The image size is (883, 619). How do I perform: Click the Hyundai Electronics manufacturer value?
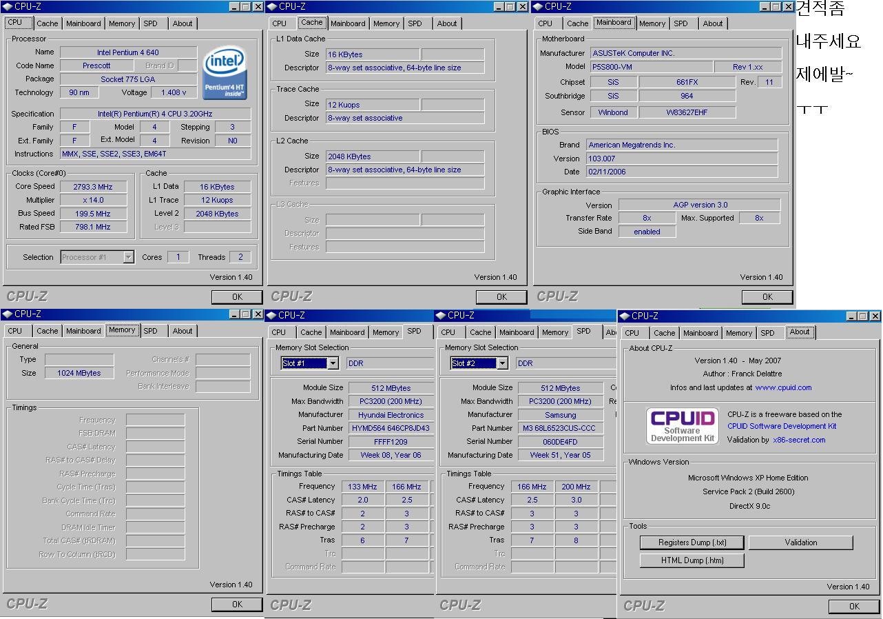[391, 415]
